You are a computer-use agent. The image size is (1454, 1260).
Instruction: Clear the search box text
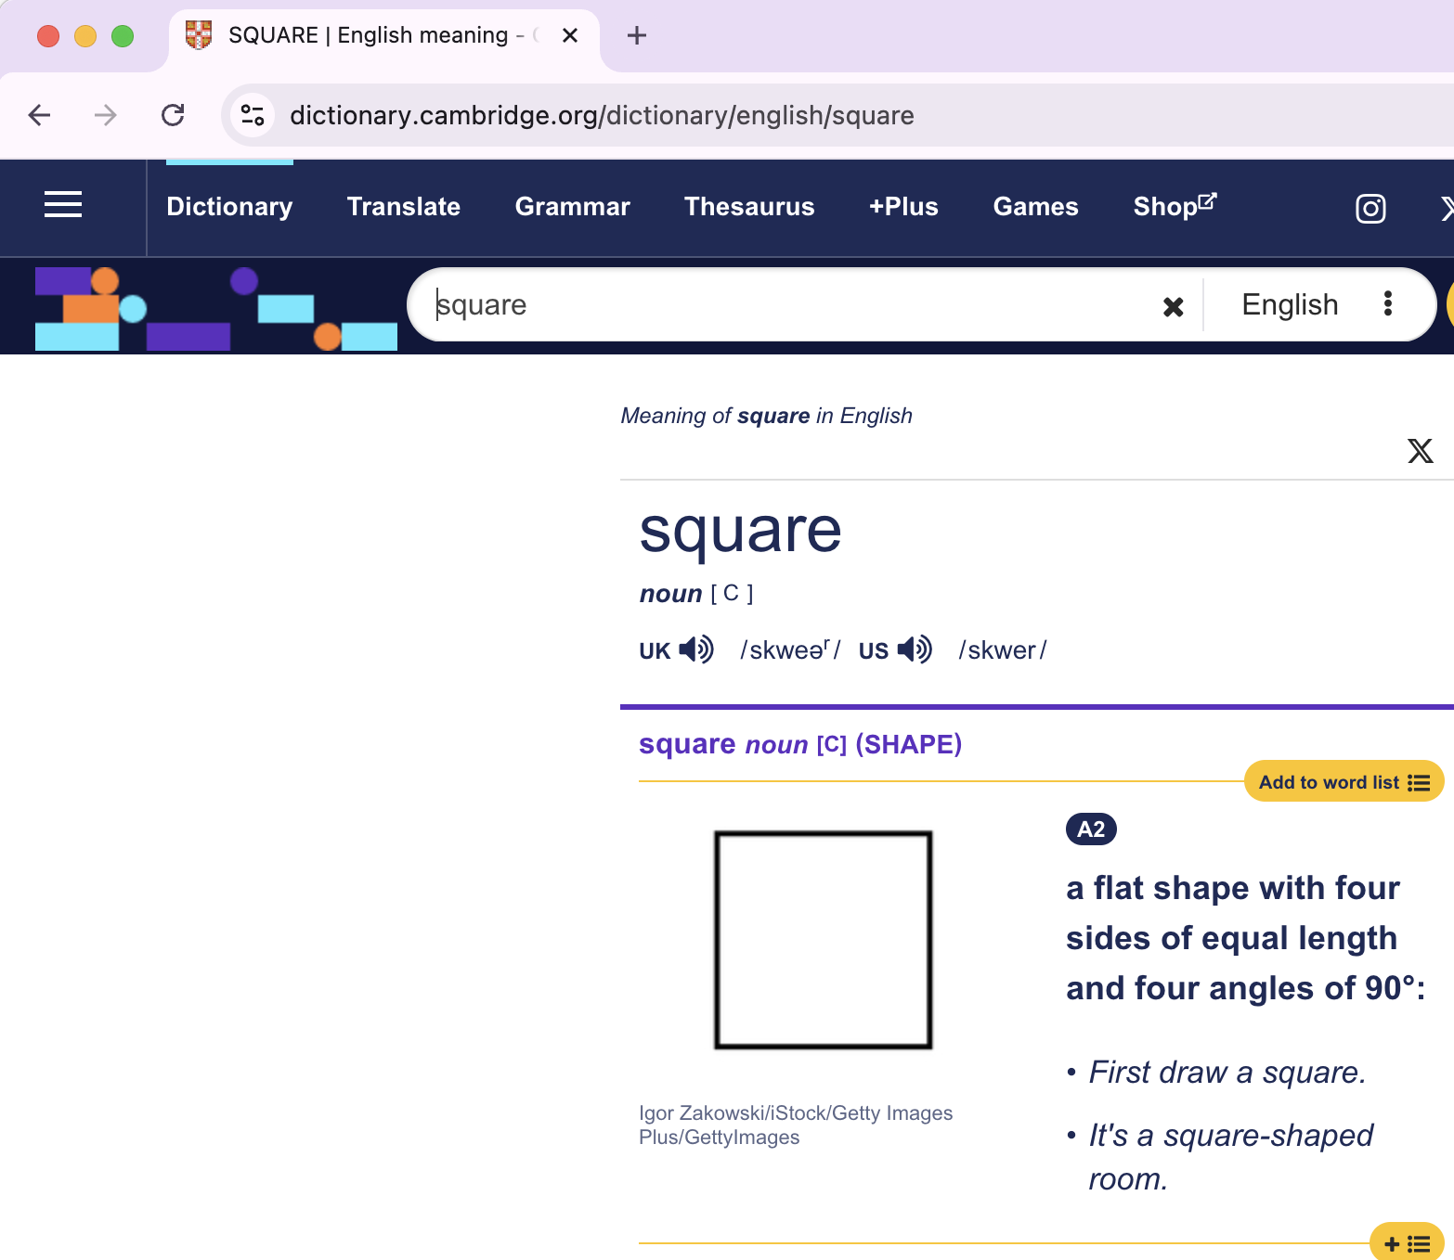tap(1173, 305)
